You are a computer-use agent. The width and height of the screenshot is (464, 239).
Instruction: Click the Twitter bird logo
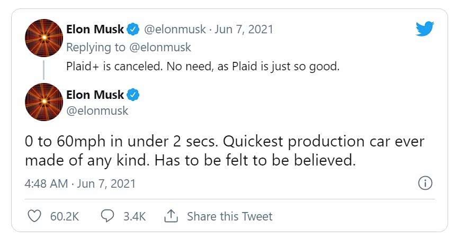[424, 30]
